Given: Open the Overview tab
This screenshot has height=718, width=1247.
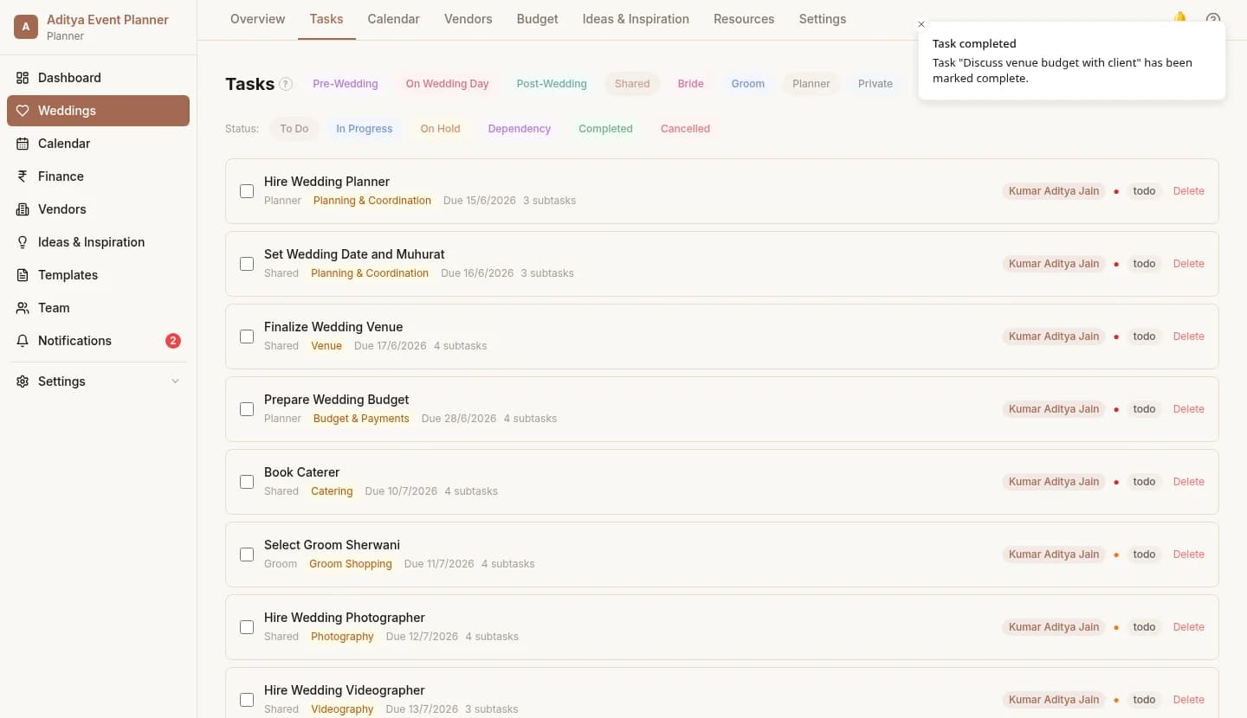Looking at the screenshot, I should 257,19.
